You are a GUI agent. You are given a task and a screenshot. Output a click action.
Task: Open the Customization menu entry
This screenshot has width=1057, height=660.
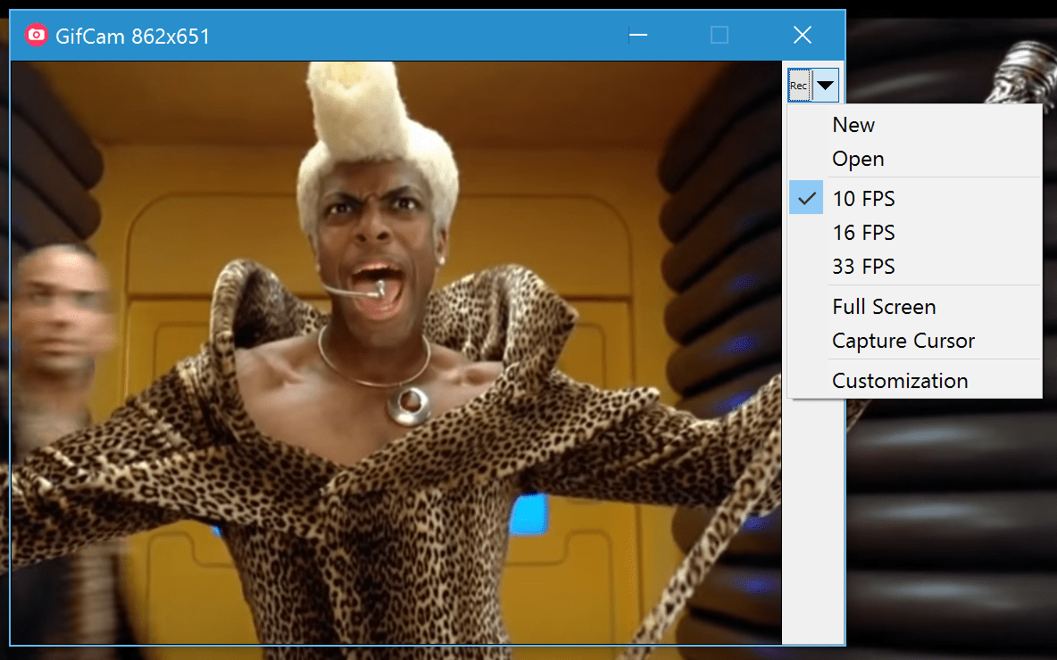click(915, 381)
